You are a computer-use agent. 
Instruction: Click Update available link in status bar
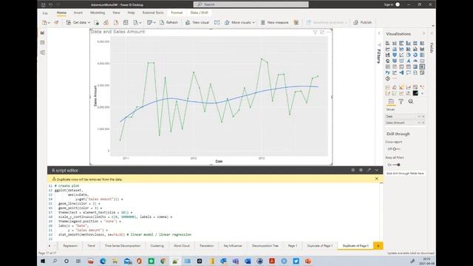(411, 253)
